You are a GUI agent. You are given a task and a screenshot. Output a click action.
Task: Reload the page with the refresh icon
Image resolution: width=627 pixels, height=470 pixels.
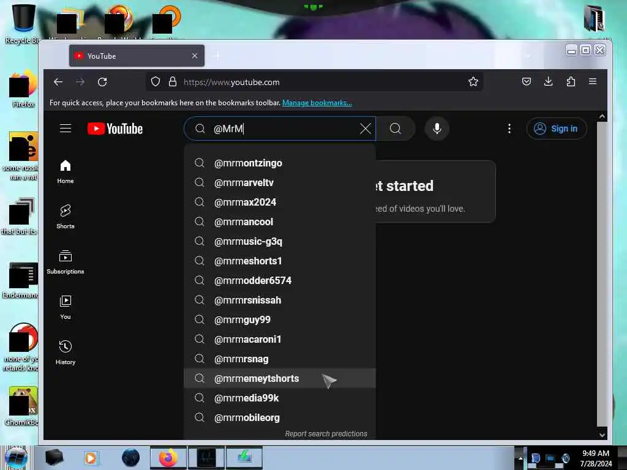point(102,82)
